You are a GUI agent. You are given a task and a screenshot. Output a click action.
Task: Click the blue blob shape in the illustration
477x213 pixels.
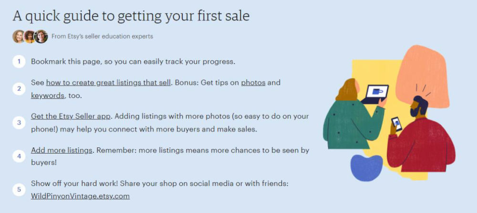367,168
